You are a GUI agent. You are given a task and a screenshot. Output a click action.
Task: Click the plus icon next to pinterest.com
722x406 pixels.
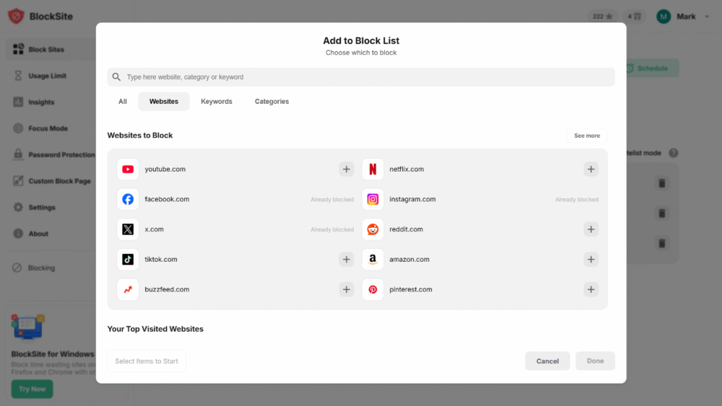coord(591,289)
